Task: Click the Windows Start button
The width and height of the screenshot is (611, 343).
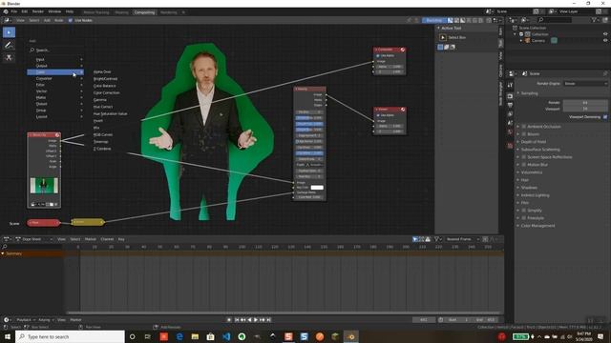Action: point(8,336)
